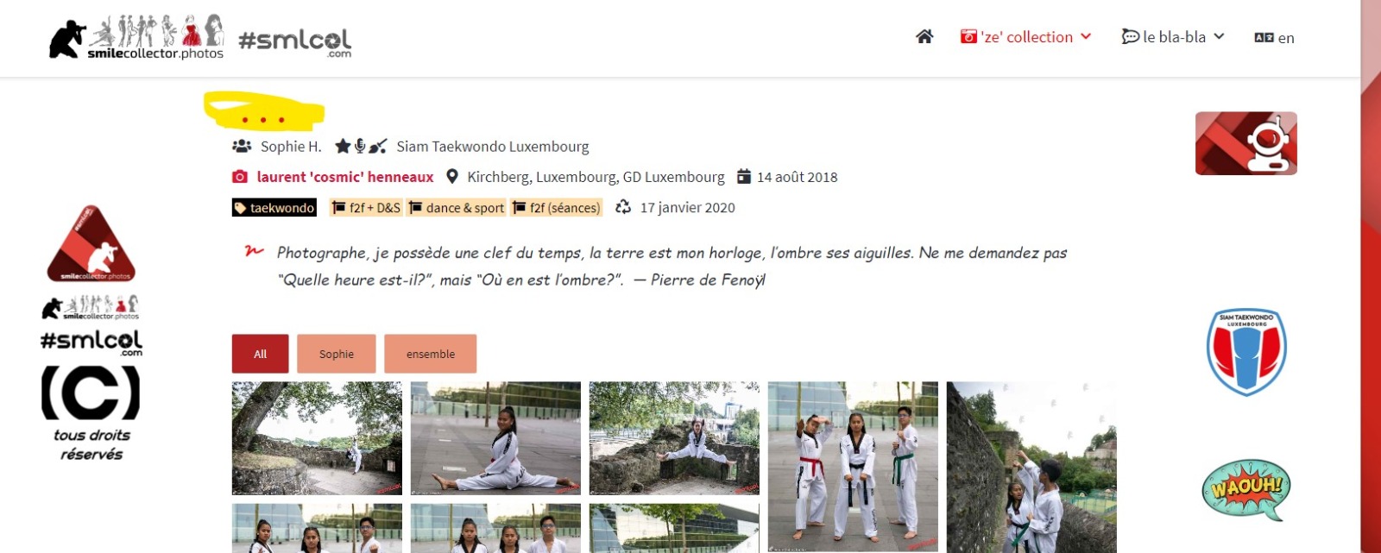Open thumbnail of three athletes standing together

click(x=853, y=467)
